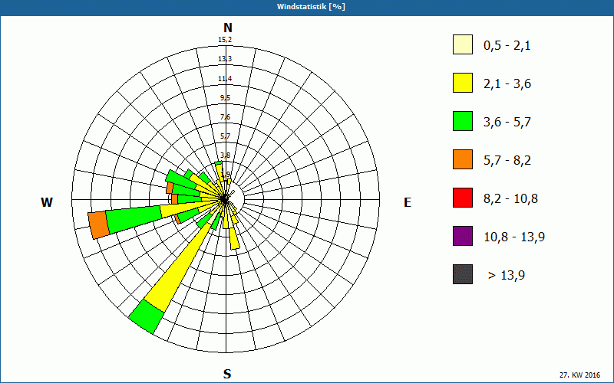
Task: Click the dark gray > 13,9 legend swatch
Action: [463, 274]
